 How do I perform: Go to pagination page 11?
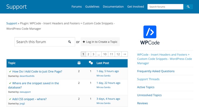(111, 54)
